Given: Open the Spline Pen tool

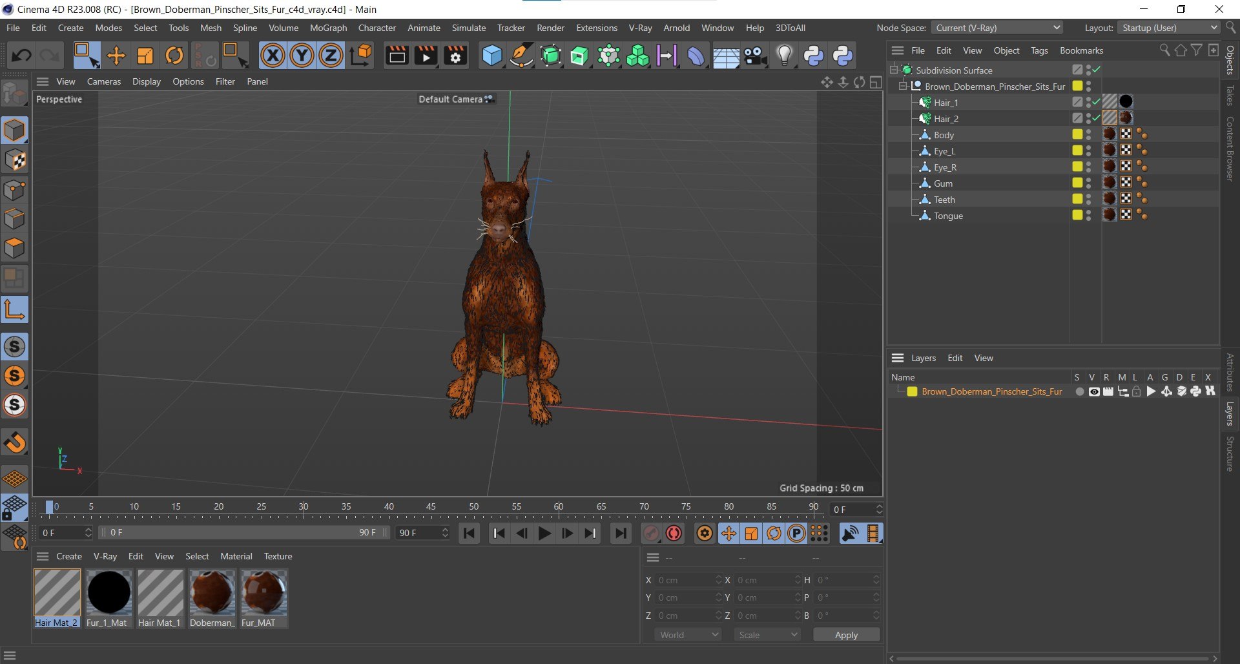Looking at the screenshot, I should (521, 56).
